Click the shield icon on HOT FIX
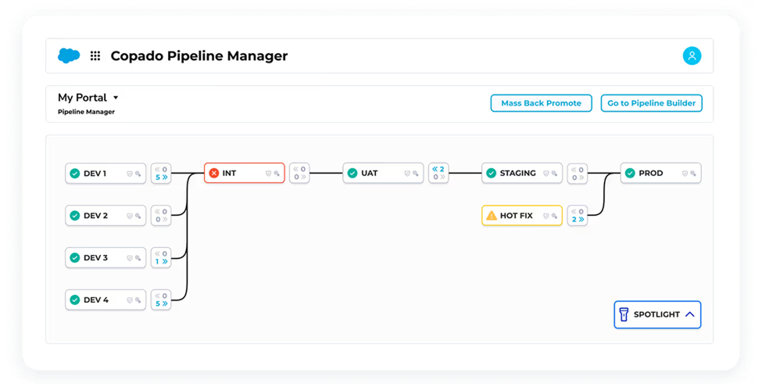Image resolution: width=762 pixels, height=384 pixels. (x=546, y=216)
